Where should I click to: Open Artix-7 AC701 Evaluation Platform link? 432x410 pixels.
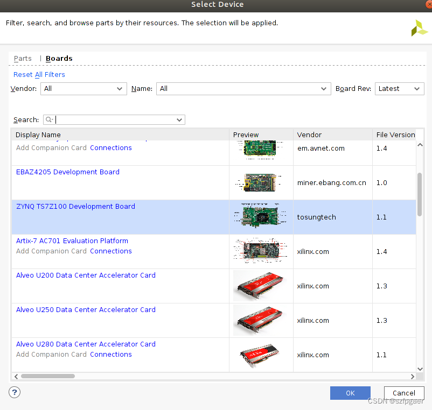coord(72,241)
